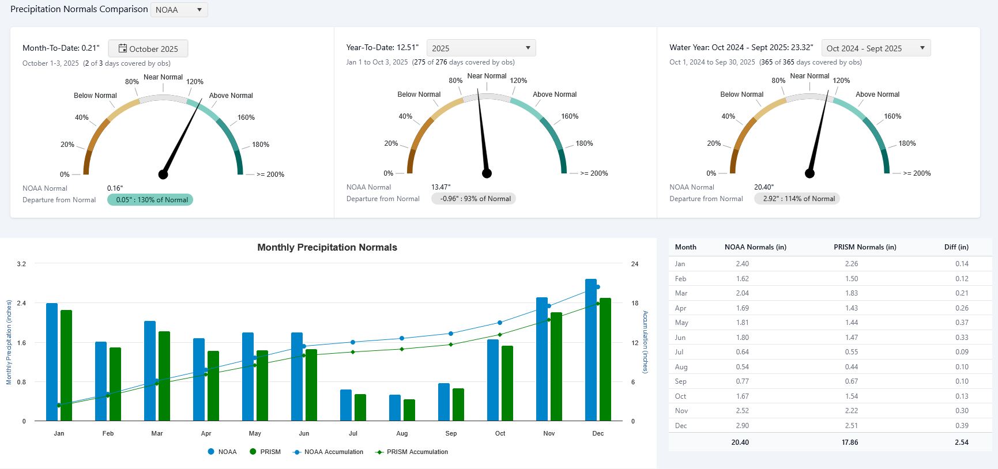This screenshot has height=469, width=998.
Task: Toggle the NOAA series via legend label
Action: (x=227, y=452)
